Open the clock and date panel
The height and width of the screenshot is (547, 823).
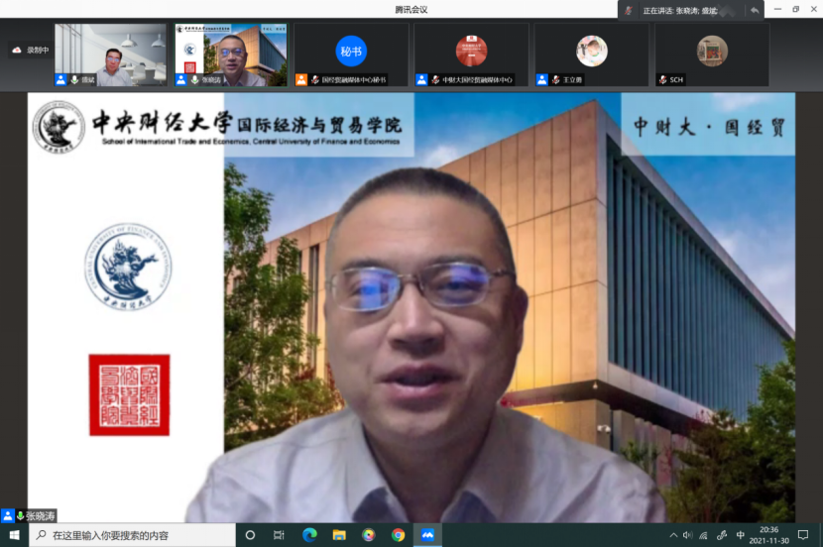[x=769, y=535]
